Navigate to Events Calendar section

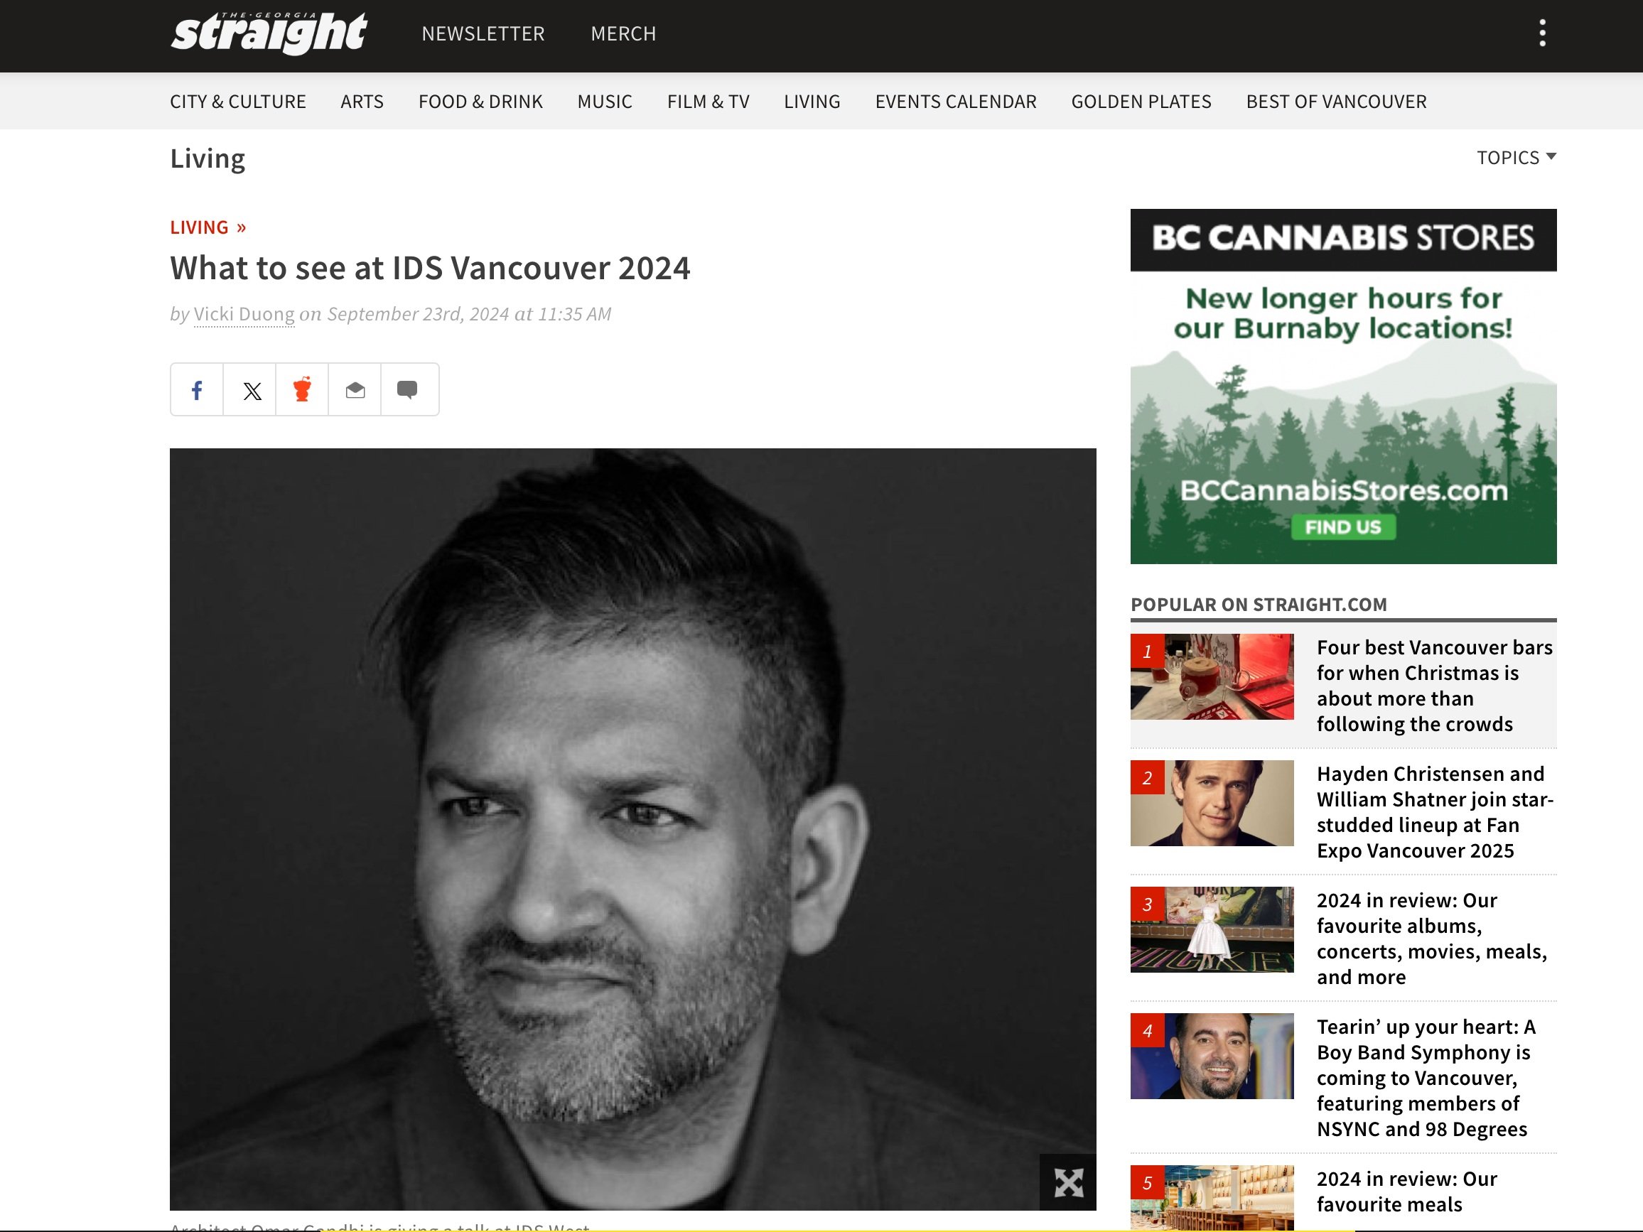point(955,101)
